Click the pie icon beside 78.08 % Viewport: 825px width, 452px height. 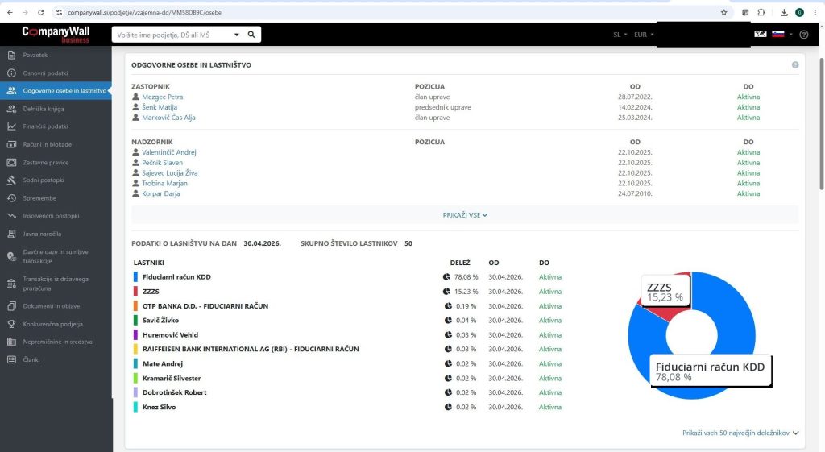[446, 277]
